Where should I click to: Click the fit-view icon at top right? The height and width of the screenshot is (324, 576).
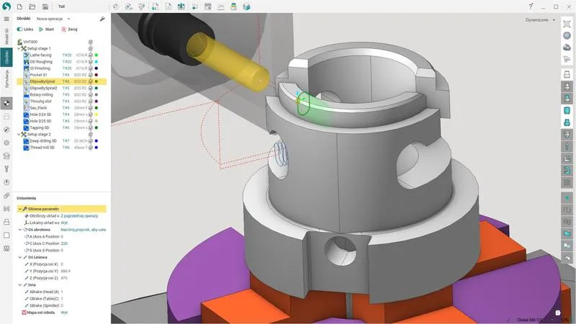click(567, 24)
